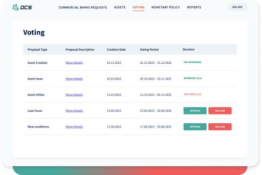Click voting period 13.10.2022 – 05.11.2022
This screenshot has width=262, height=175.
point(156,95)
